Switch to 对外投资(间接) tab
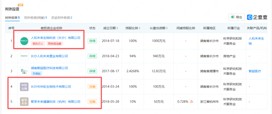 (x=36, y=18)
